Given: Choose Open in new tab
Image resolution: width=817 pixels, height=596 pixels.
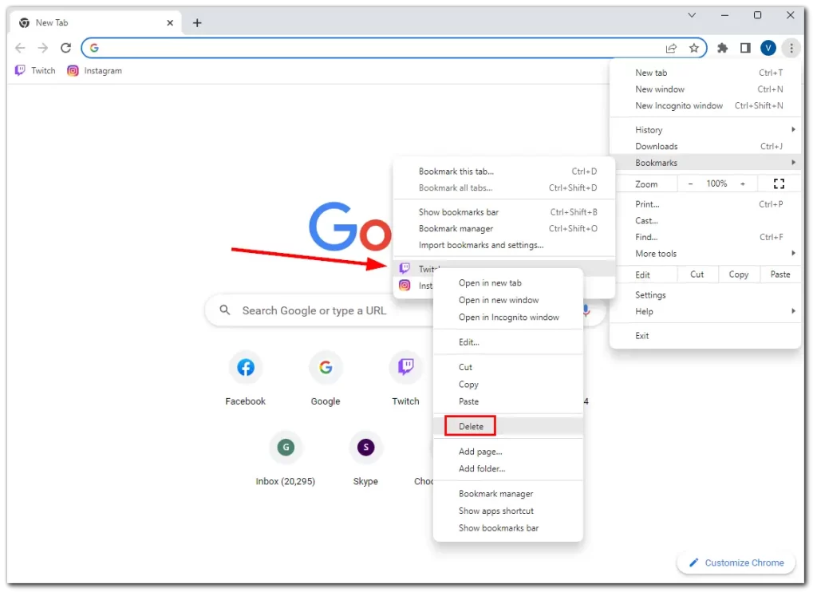Looking at the screenshot, I should coord(508,283).
